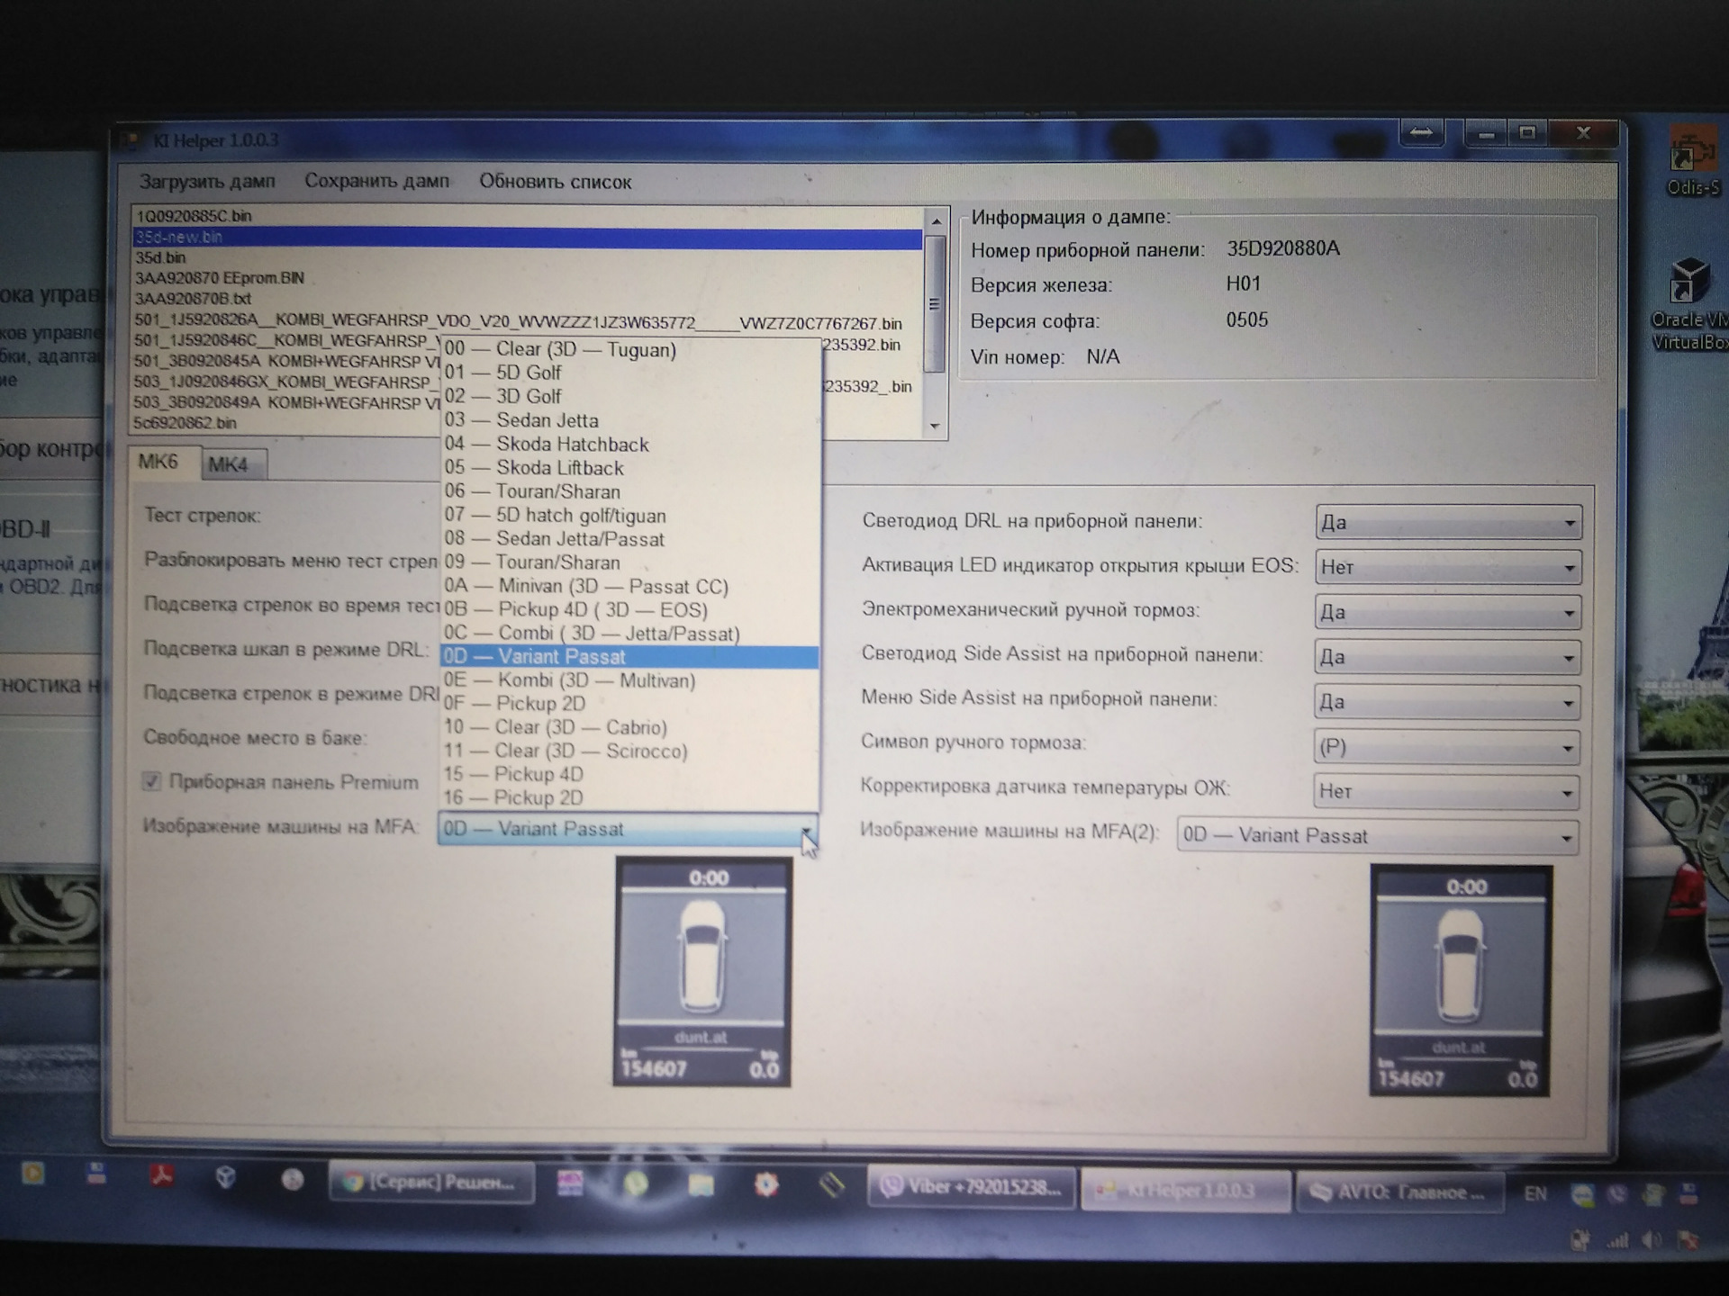Click the file list scrollbar down arrow
The height and width of the screenshot is (1296, 1729).
(935, 426)
